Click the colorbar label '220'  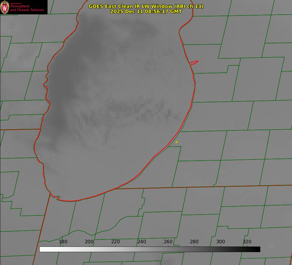[x=115, y=242]
